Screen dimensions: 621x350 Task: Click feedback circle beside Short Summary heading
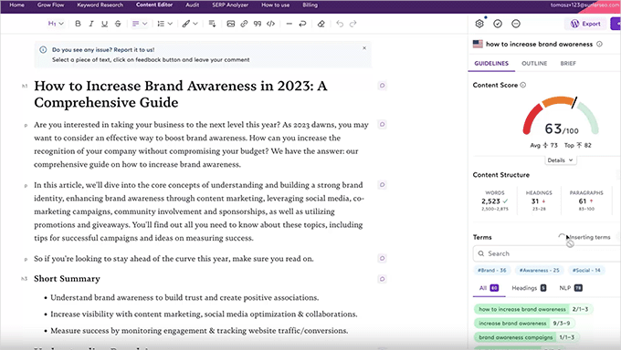[382, 279]
